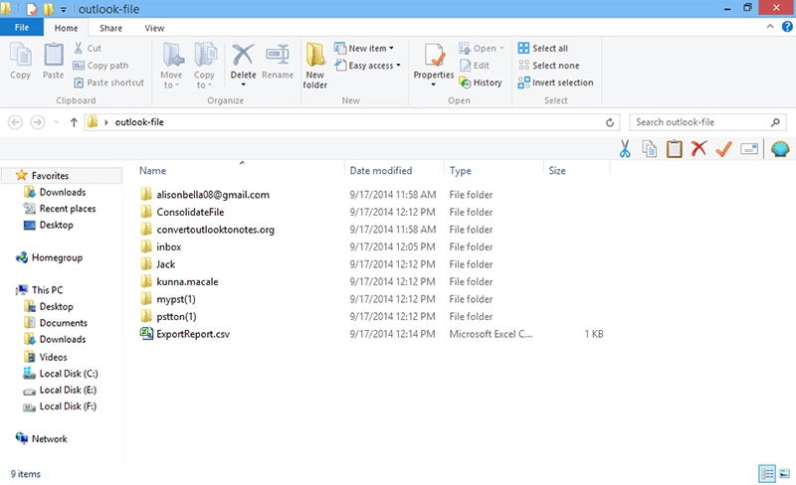Click Select all in the ribbon
796x485 pixels.
point(542,48)
